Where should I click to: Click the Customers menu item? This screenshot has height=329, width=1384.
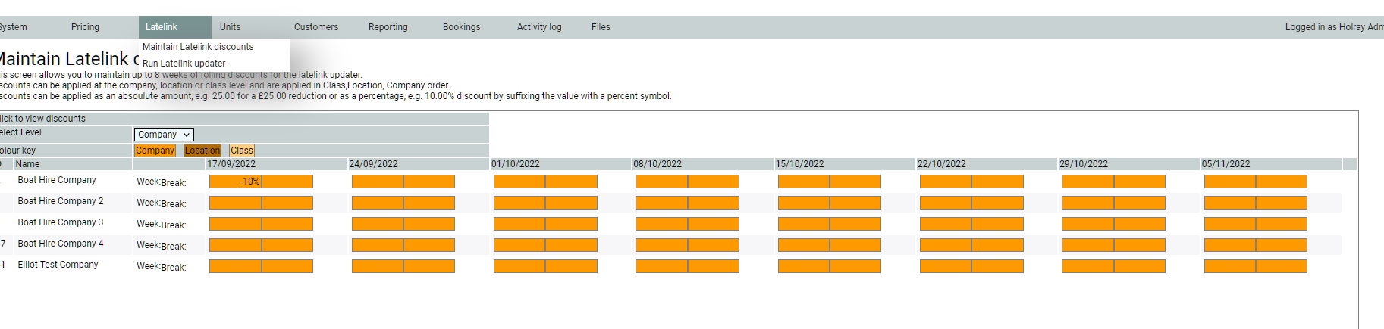click(316, 27)
